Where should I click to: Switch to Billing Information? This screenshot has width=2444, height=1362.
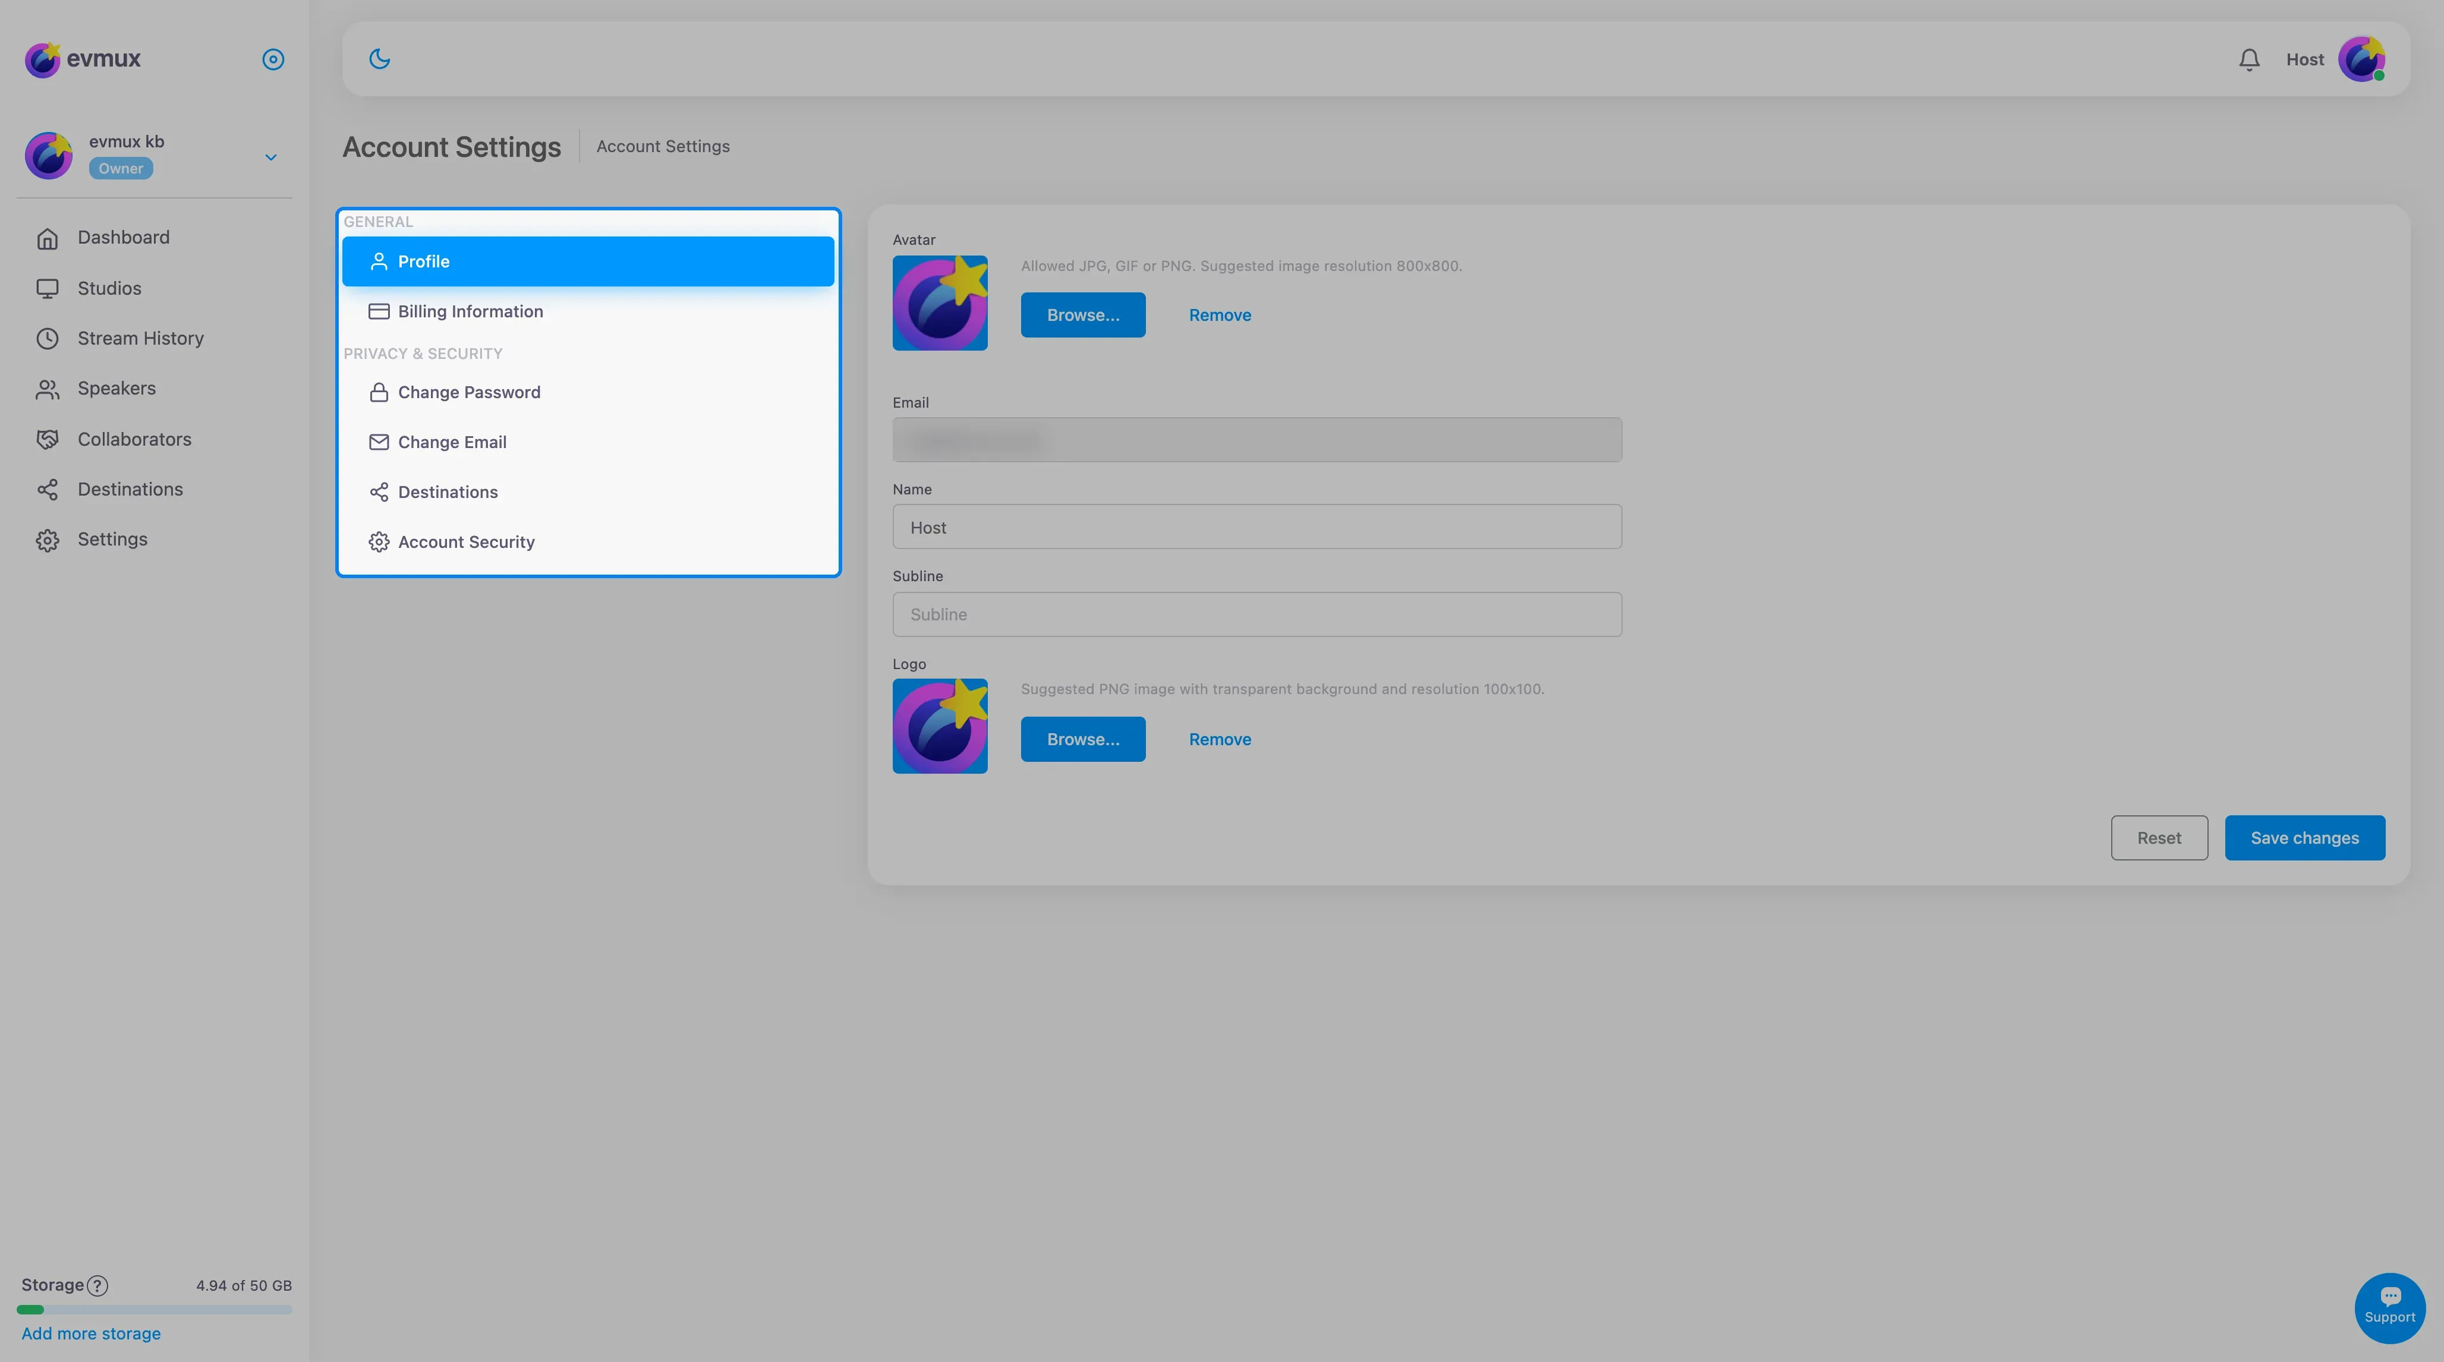[588, 311]
